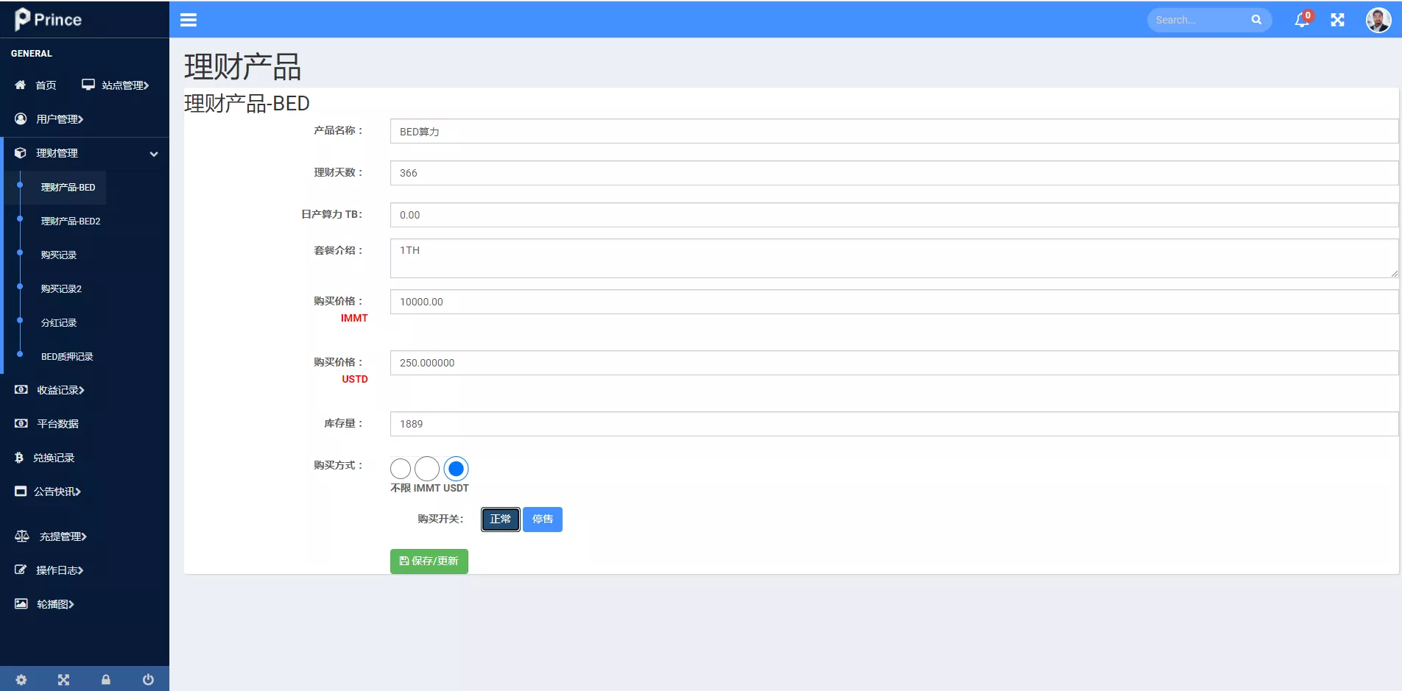Click the 保存/更新 save button

pyautogui.click(x=429, y=561)
